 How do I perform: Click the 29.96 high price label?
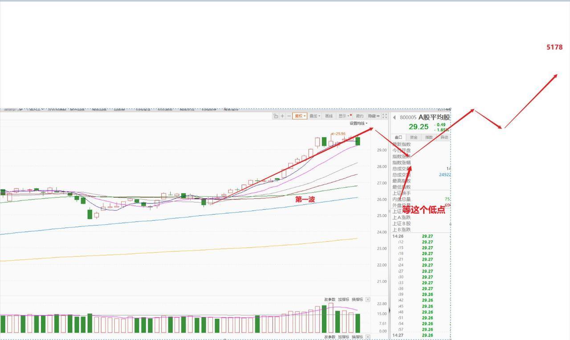tap(340, 134)
